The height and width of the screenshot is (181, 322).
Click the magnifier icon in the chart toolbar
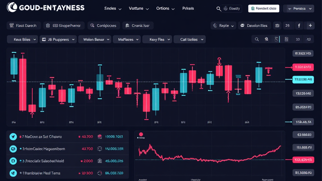(257, 39)
